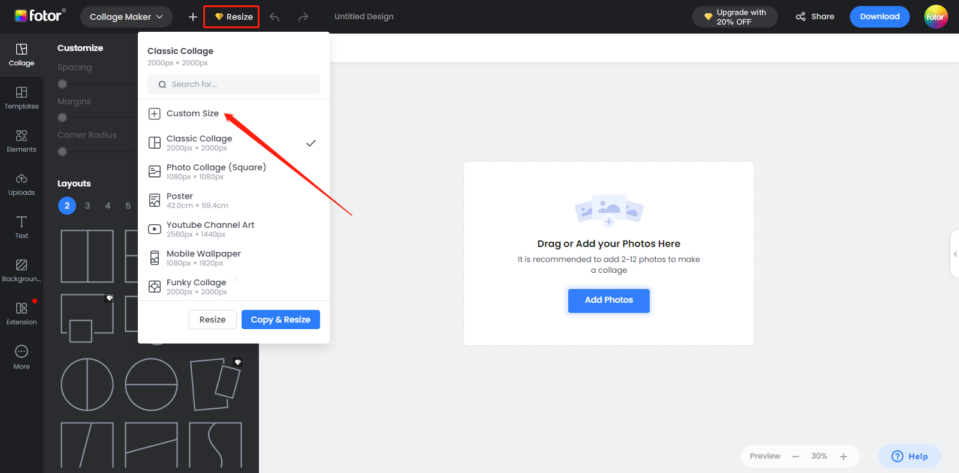Choose the slanted horizontal split layout
This screenshot has height=473, width=959.
[152, 445]
